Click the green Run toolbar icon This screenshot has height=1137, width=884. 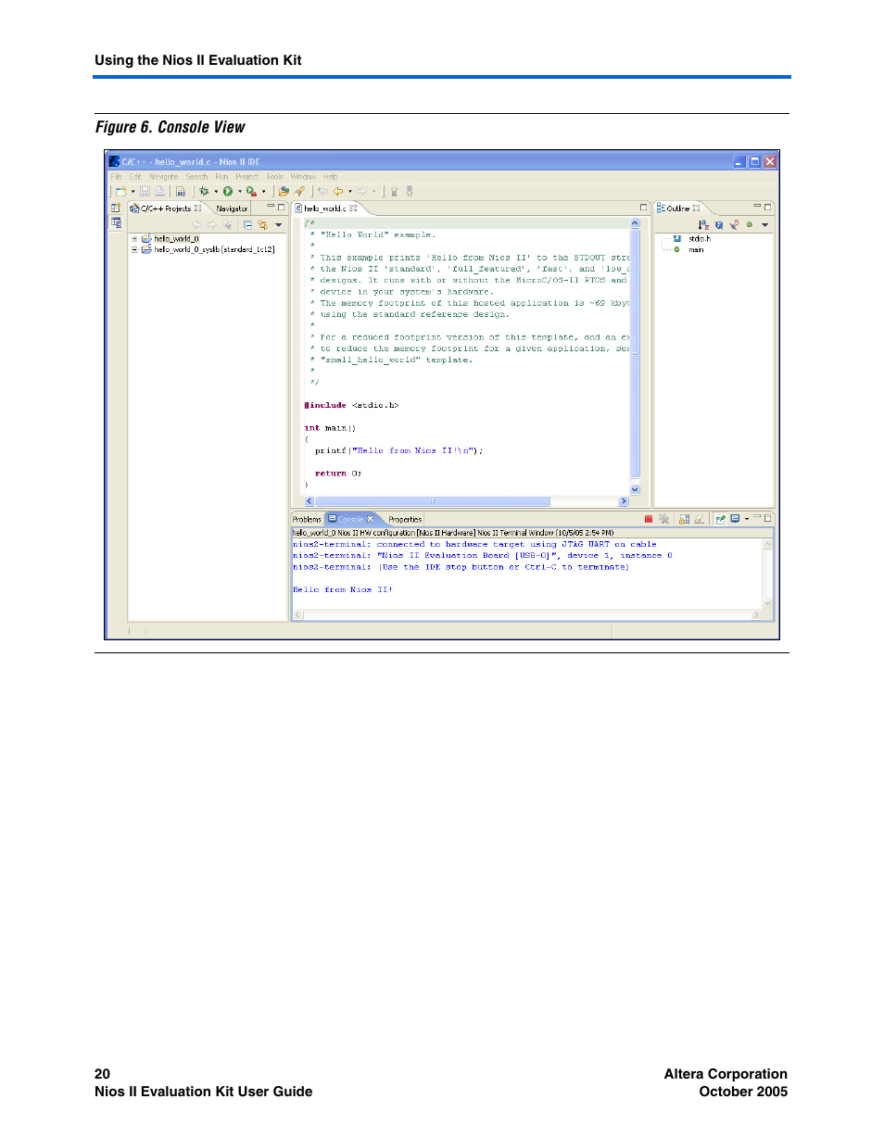point(228,192)
